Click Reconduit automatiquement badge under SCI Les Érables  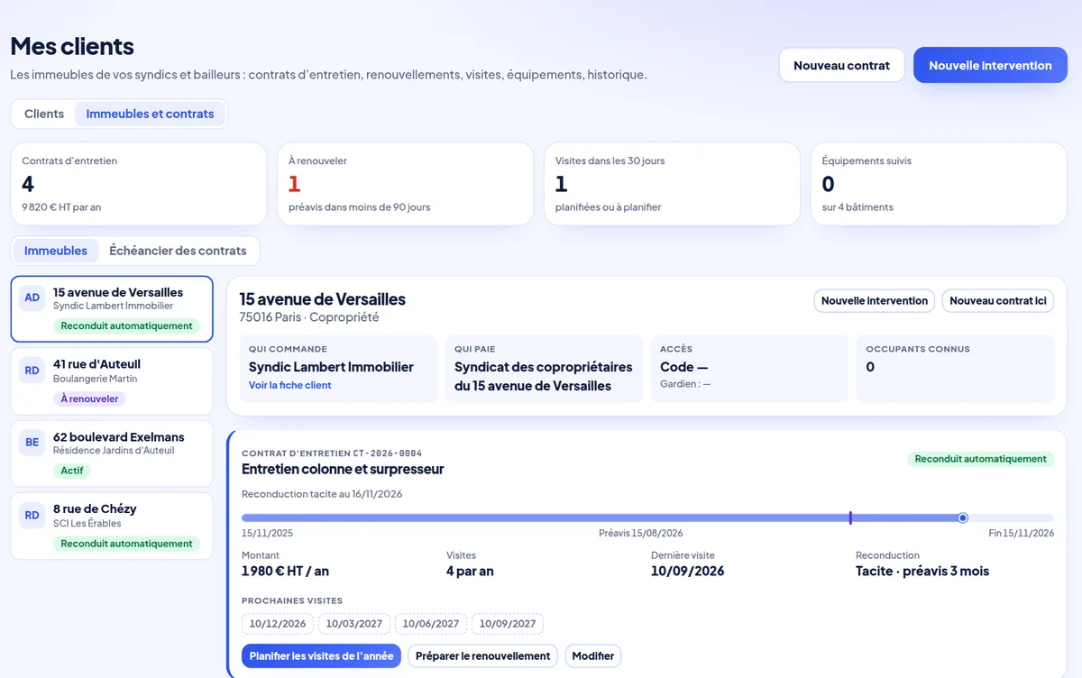[127, 544]
